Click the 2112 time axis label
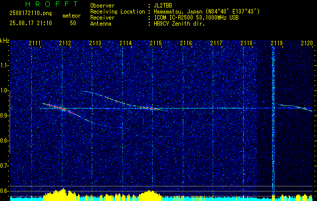The width and height of the screenshot is (317, 201). pos(65,43)
